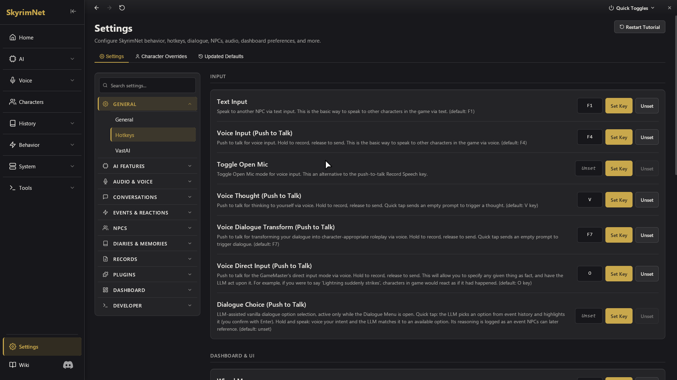Click the DASHBOARD grid icon
Screen dimensions: 677x380
coord(105,290)
